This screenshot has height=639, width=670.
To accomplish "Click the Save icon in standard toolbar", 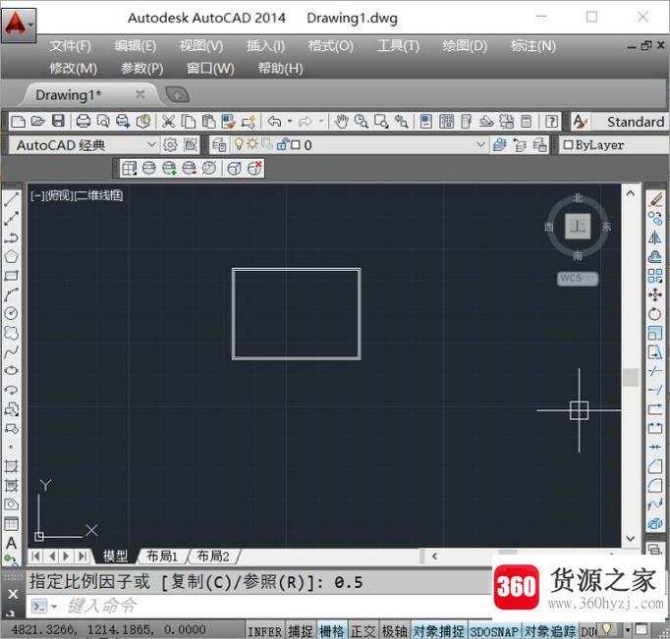I will click(58, 122).
